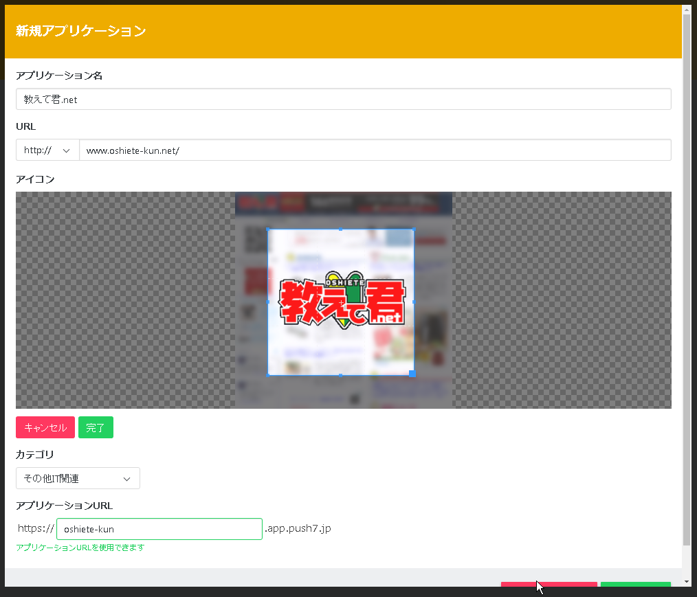Viewport: 697px width, 597px height.
Task: Click the scrollbar up arrow
Action: 687,10
